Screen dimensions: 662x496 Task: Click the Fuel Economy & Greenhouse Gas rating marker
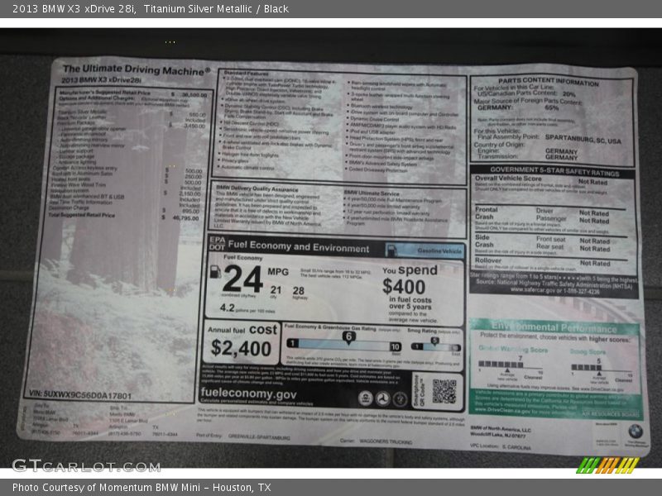348,336
